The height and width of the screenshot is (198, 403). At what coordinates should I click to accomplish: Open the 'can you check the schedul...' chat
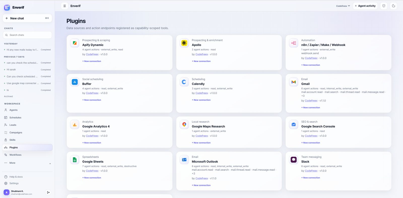(27, 63)
